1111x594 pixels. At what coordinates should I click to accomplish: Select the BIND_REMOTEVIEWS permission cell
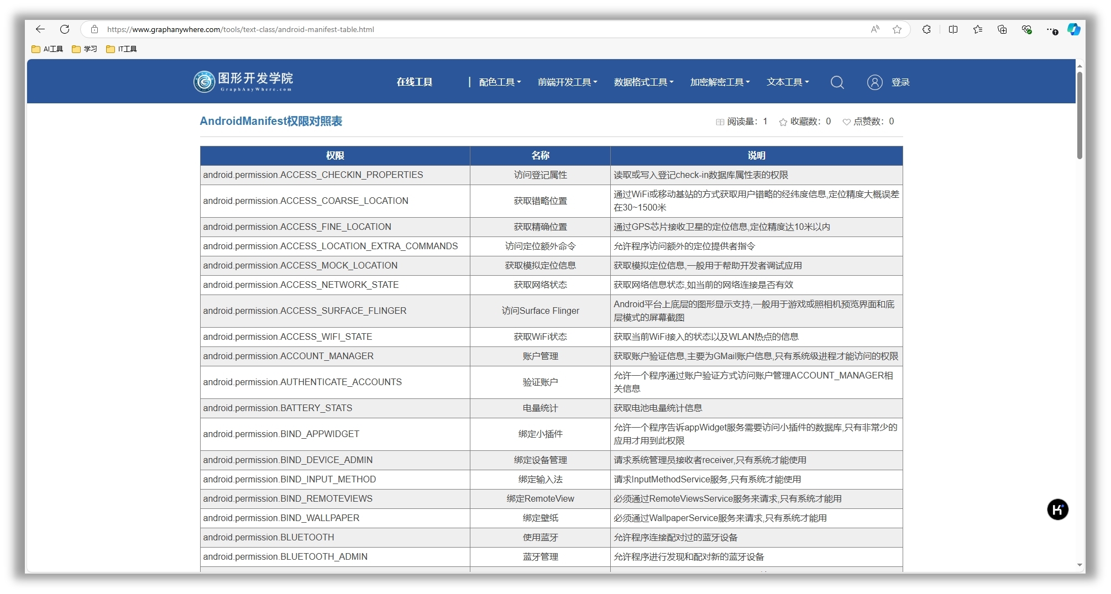335,499
